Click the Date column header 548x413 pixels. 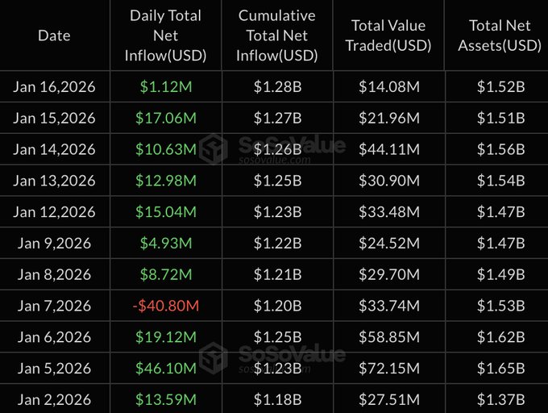click(x=54, y=35)
